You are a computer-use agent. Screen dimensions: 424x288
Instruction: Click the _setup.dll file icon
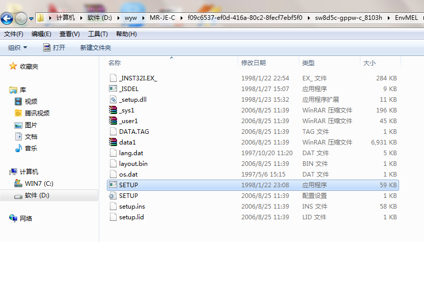[113, 100]
